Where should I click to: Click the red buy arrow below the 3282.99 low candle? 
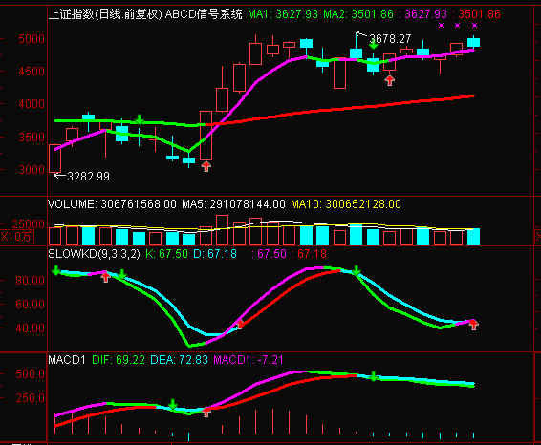pyautogui.click(x=206, y=166)
